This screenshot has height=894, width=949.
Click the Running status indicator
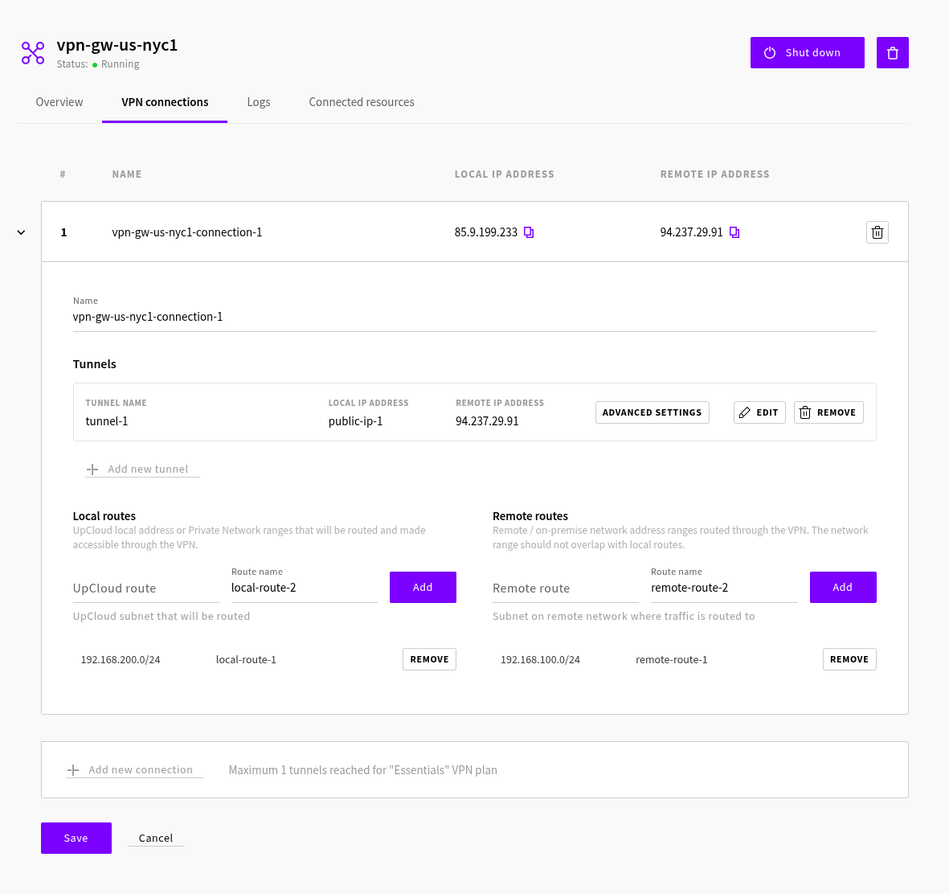(x=116, y=64)
